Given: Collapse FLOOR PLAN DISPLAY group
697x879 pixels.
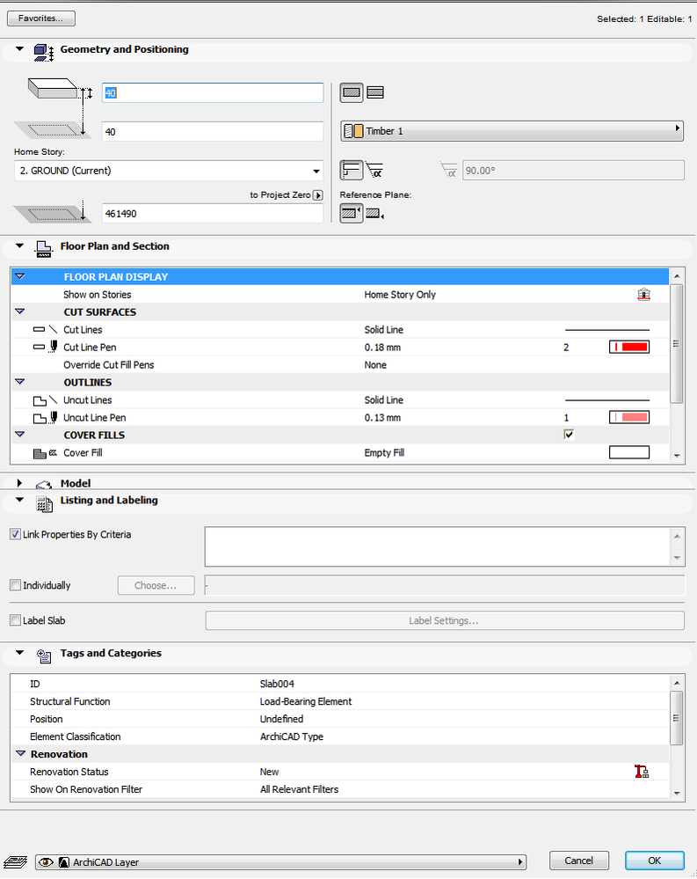Looking at the screenshot, I should click(20, 276).
